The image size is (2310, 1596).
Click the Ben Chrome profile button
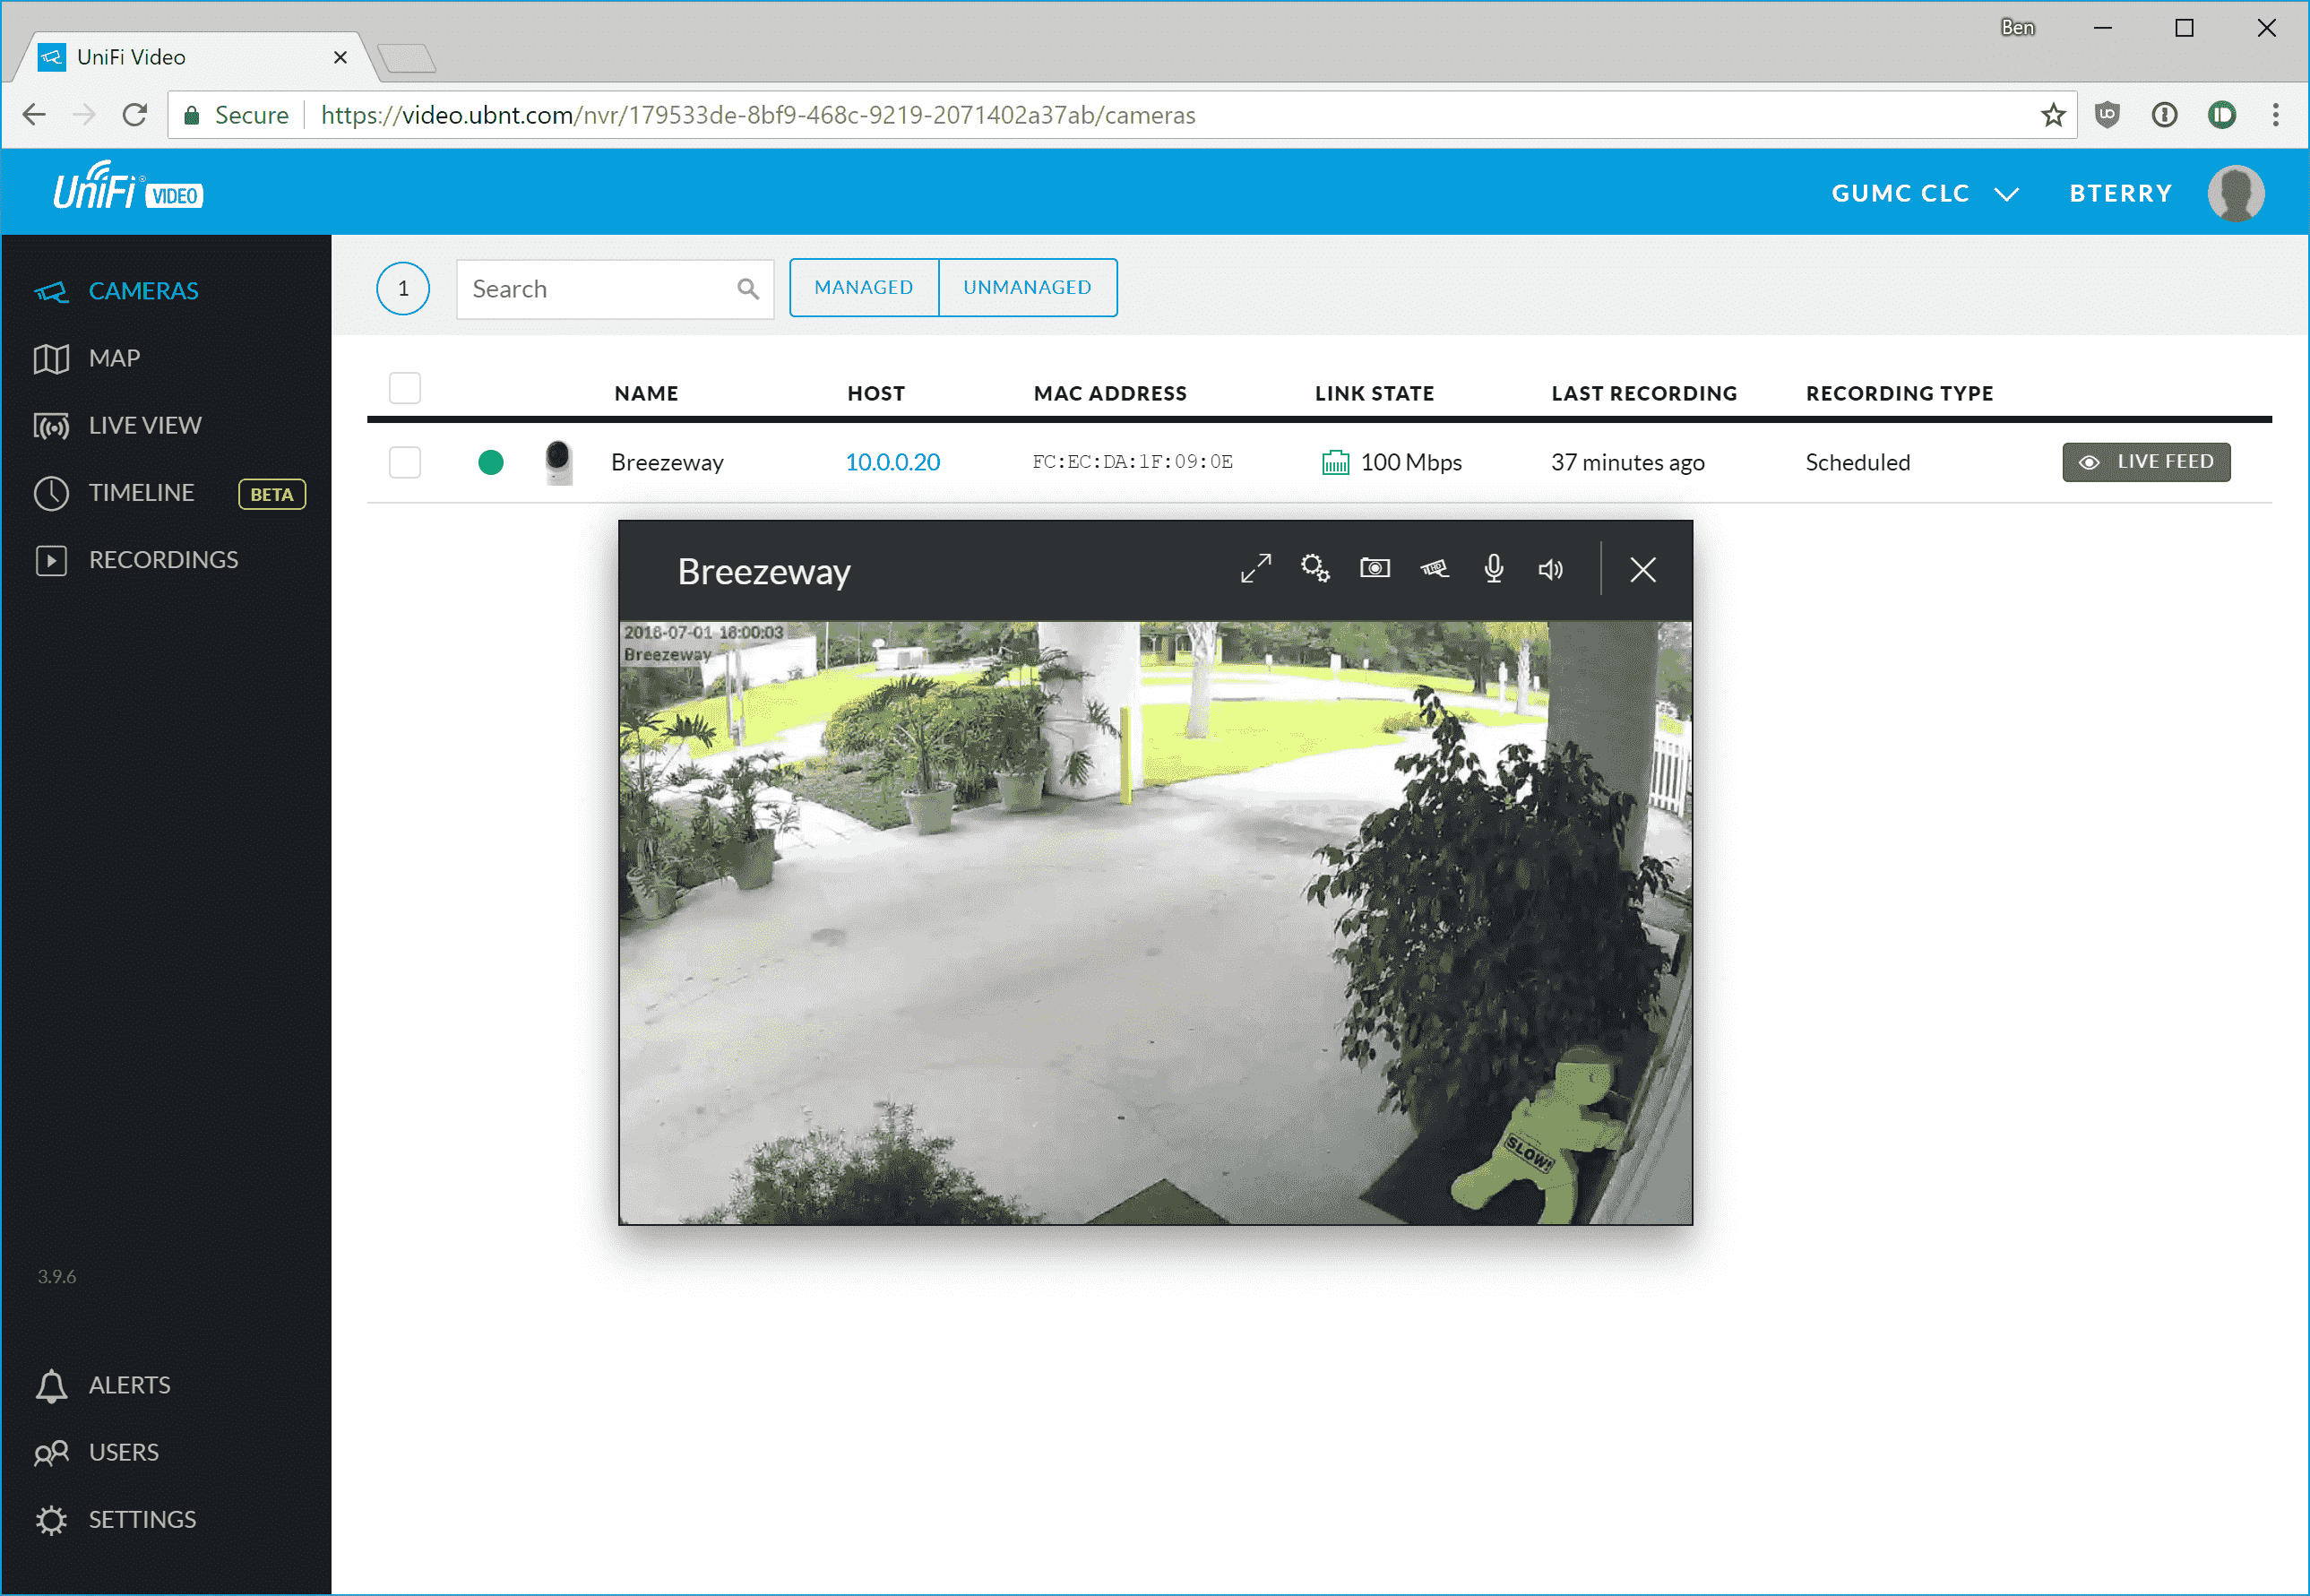(x=2017, y=28)
